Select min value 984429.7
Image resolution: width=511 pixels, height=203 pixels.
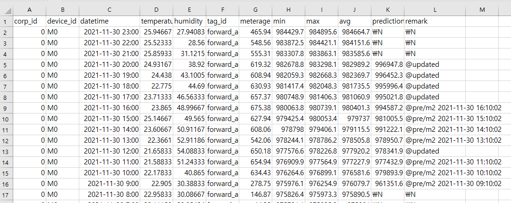point(288,32)
